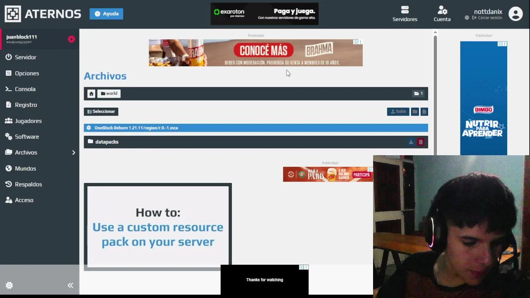Click the How to resource pack video
Viewport: 530px width, 298px height.
coord(158,227)
